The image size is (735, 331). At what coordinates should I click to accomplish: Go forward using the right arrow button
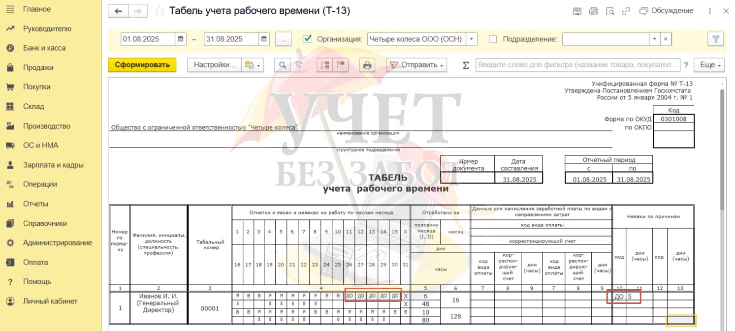pyautogui.click(x=138, y=11)
